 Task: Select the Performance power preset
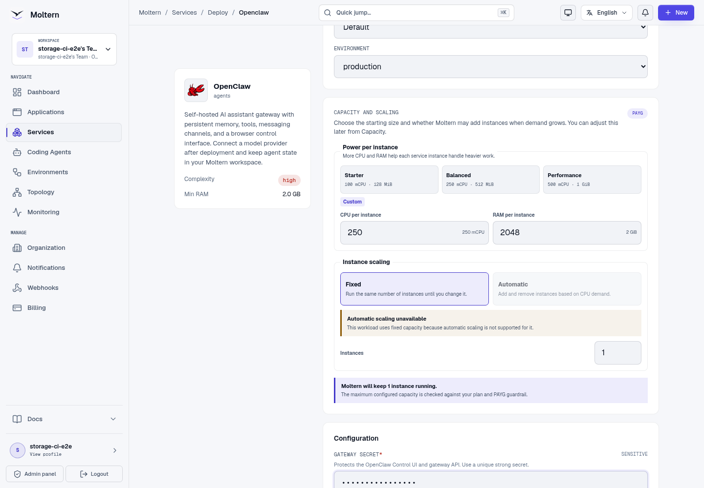tap(592, 180)
